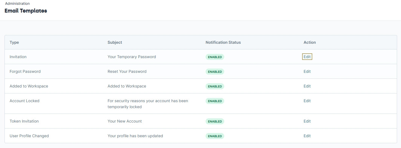Select 'Your Temporary Password' subject text
The height and width of the screenshot is (148, 401).
(132, 57)
